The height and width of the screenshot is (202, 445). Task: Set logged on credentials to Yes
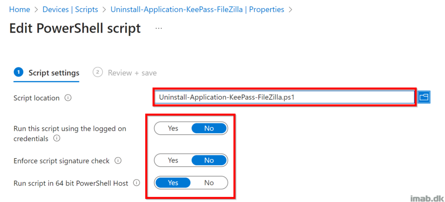tap(173, 128)
